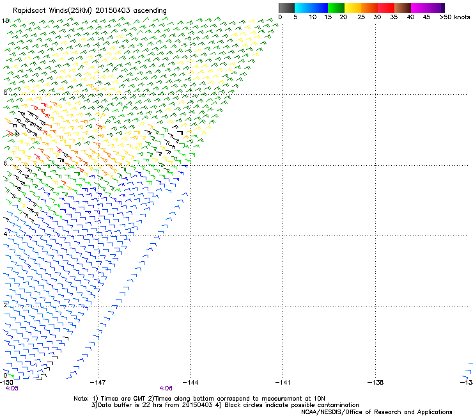Click the credit 'NOAA/NESDIS/Office of Research and Applications'
473x416 pixels.
tap(376, 412)
